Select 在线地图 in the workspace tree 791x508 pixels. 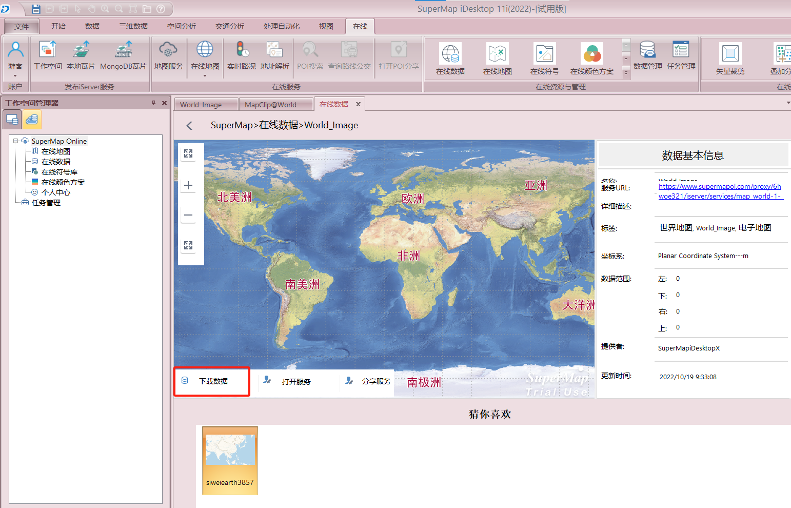56,151
